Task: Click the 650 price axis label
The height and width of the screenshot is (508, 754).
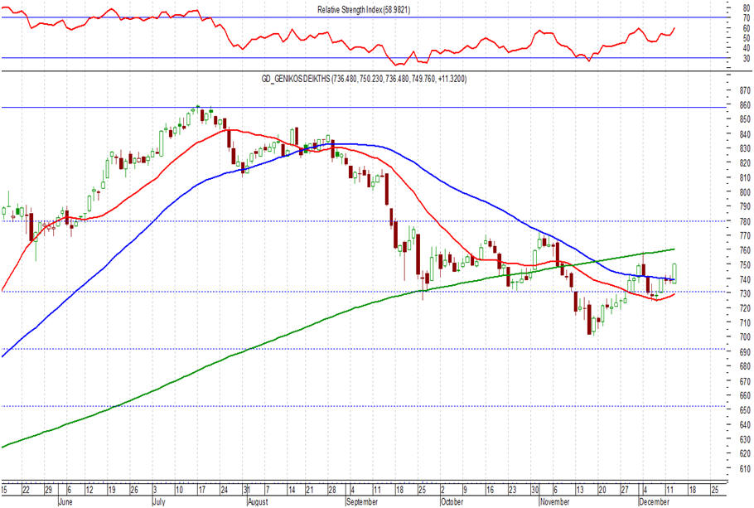Action: pyautogui.click(x=745, y=410)
